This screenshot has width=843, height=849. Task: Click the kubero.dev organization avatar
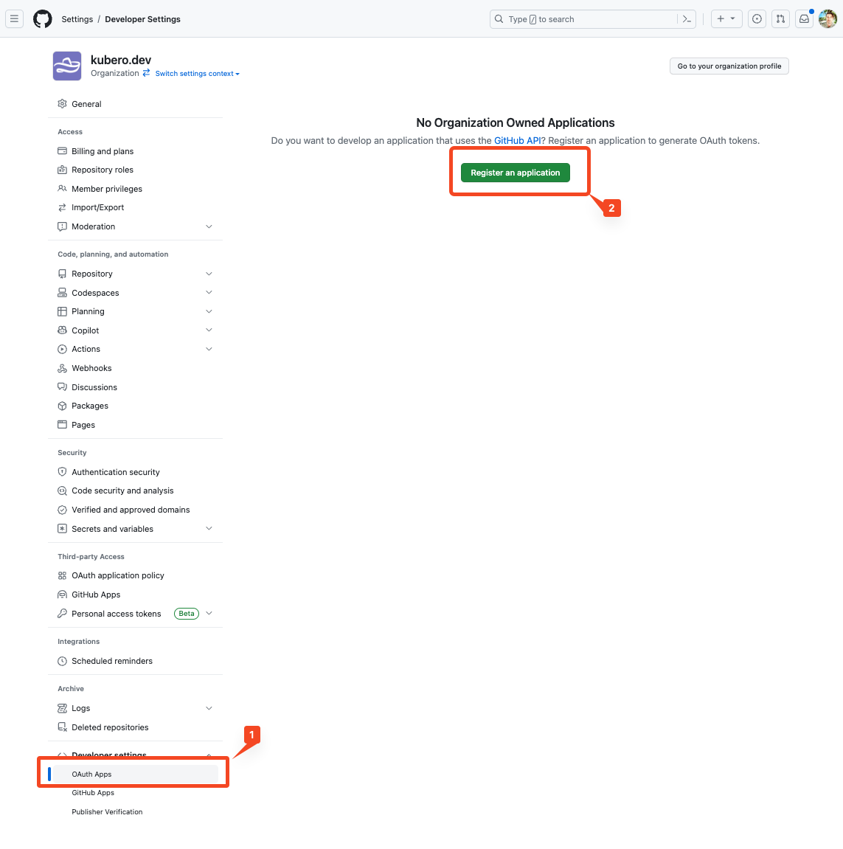(67, 66)
